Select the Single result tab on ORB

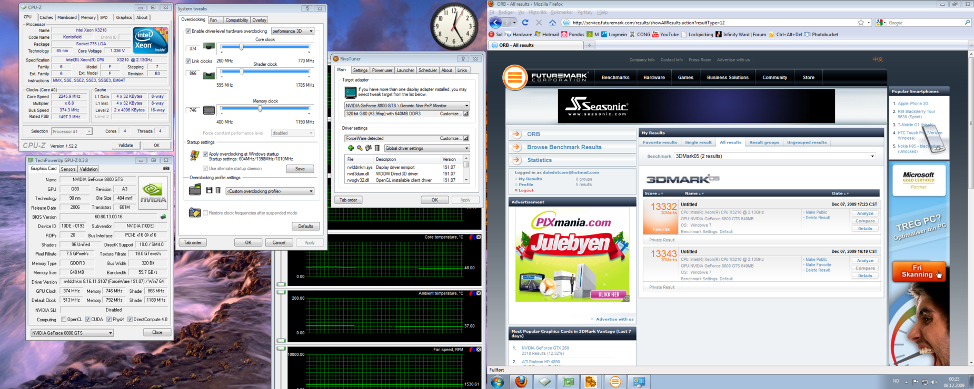tap(698, 142)
